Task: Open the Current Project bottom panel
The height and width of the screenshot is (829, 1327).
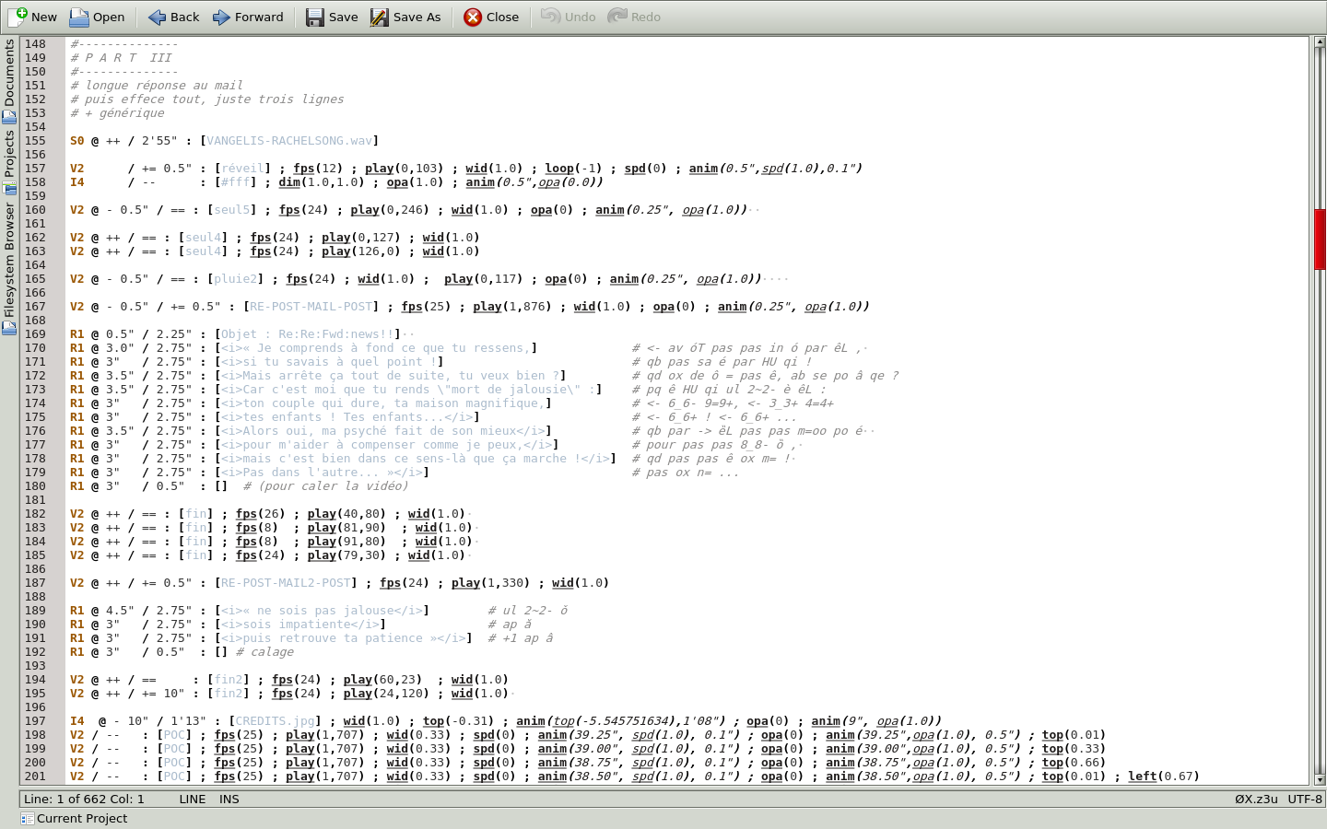Action: pyautogui.click(x=74, y=818)
